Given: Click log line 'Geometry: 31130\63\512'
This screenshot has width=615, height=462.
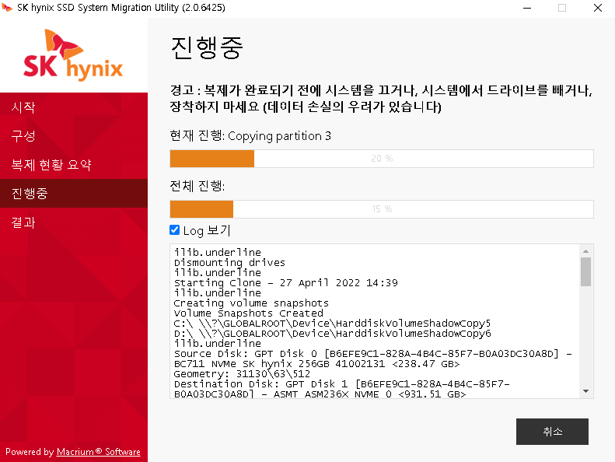Looking at the screenshot, I should (242, 374).
